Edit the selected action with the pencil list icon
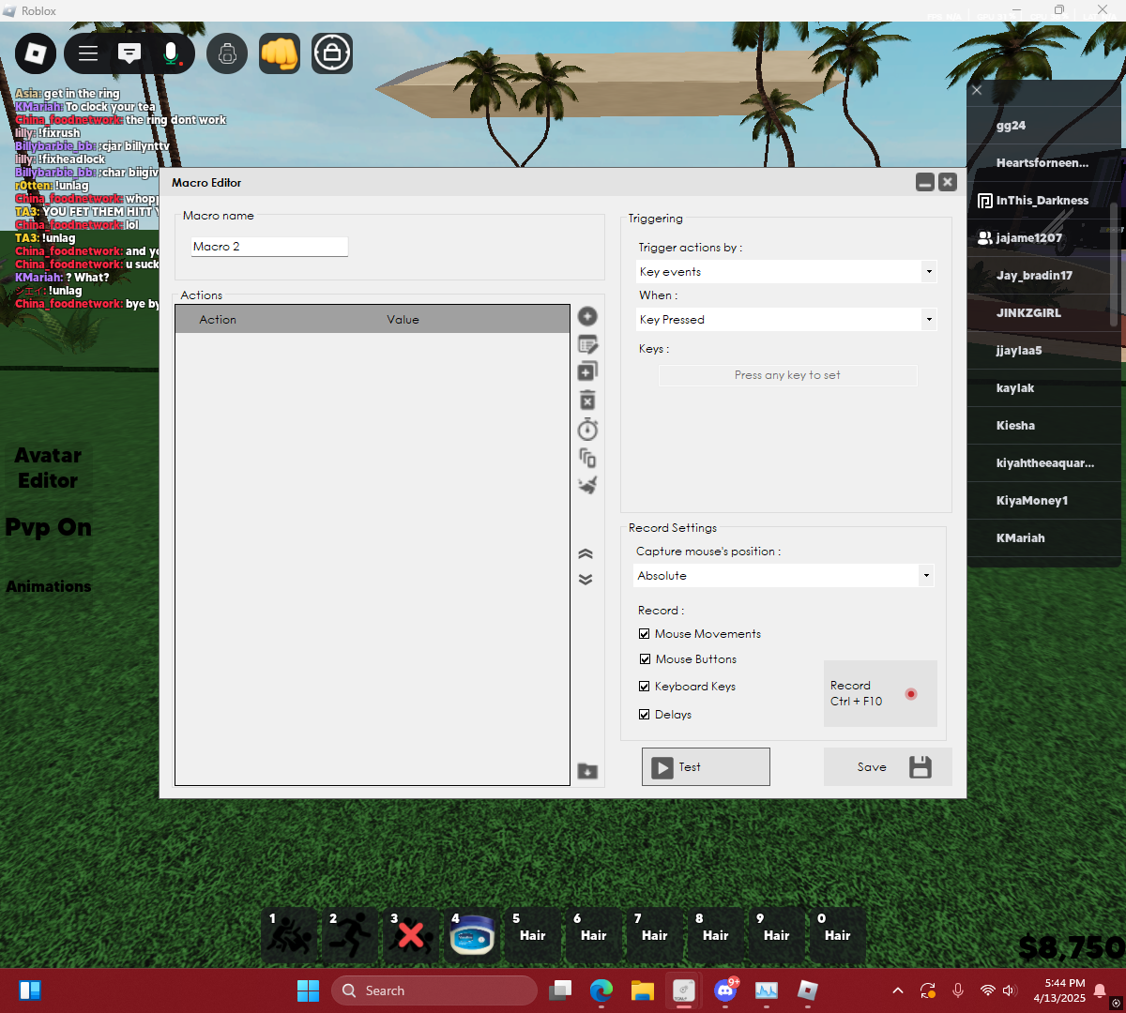This screenshot has width=1126, height=1013. (587, 344)
